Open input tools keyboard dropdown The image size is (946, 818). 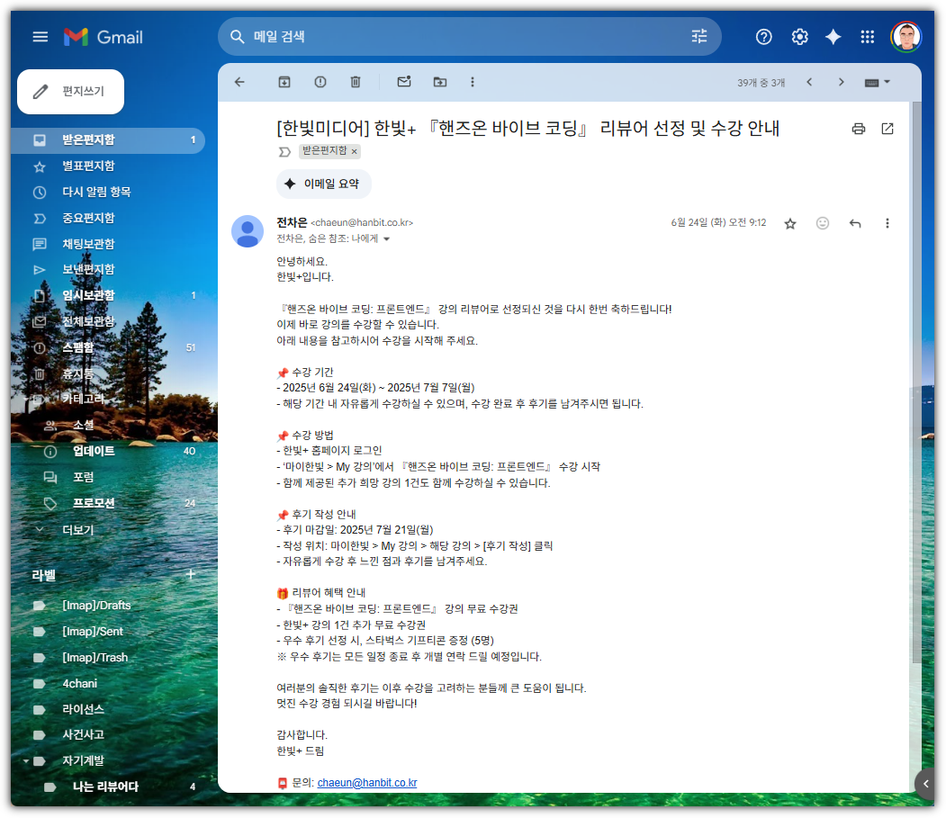878,82
